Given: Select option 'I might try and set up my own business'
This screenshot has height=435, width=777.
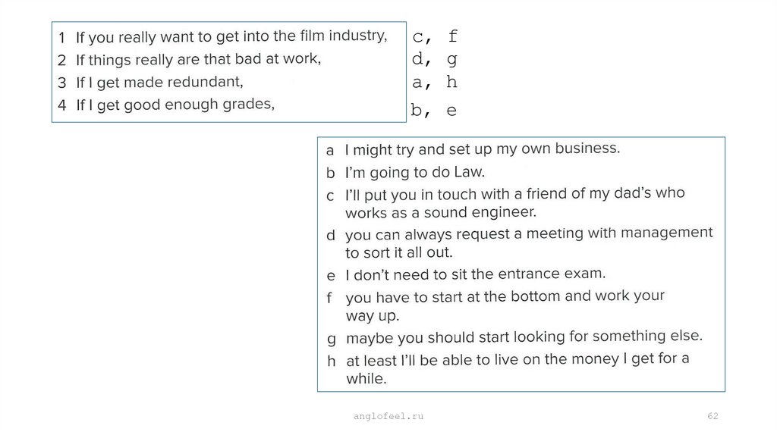Looking at the screenshot, I should (x=482, y=149).
